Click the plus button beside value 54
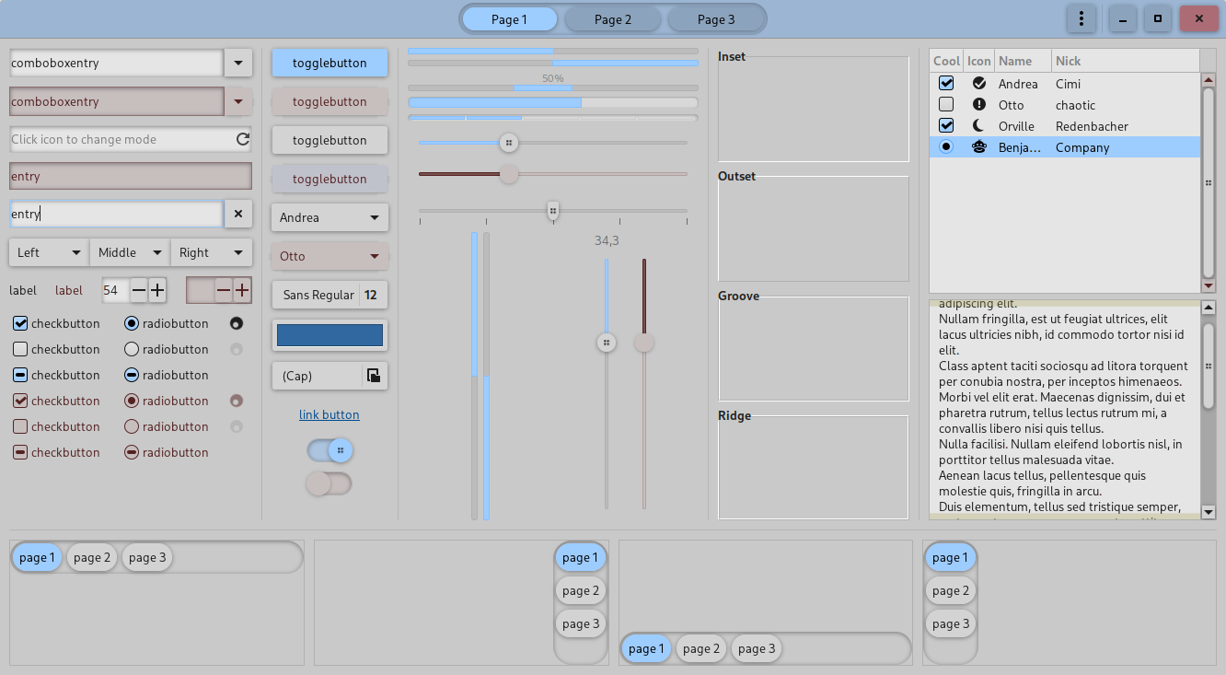 coord(157,290)
